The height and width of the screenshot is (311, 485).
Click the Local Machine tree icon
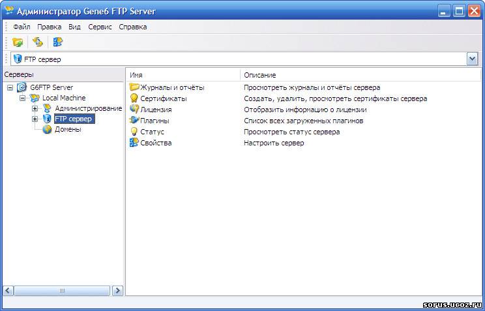[35, 98]
